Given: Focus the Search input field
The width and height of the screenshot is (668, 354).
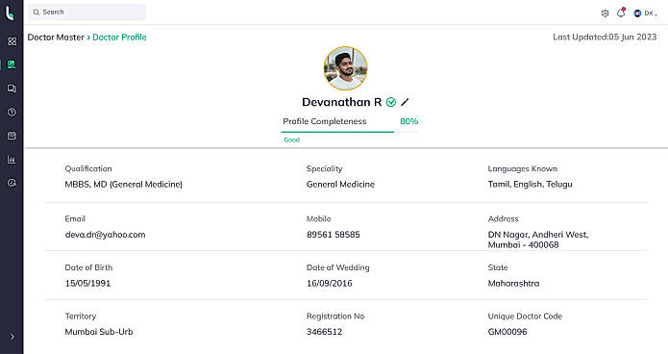Looking at the screenshot, I should tap(87, 12).
